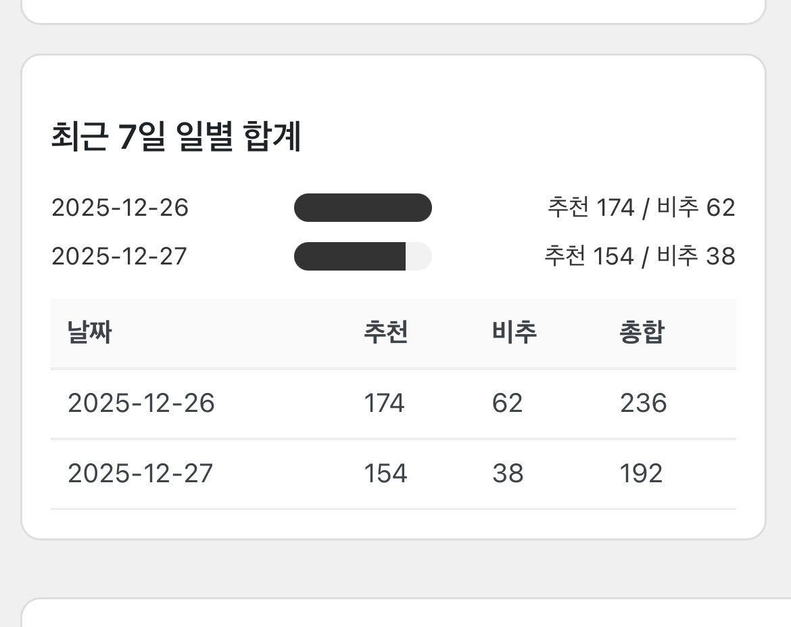Click the 62 cell in the table

pyautogui.click(x=507, y=403)
